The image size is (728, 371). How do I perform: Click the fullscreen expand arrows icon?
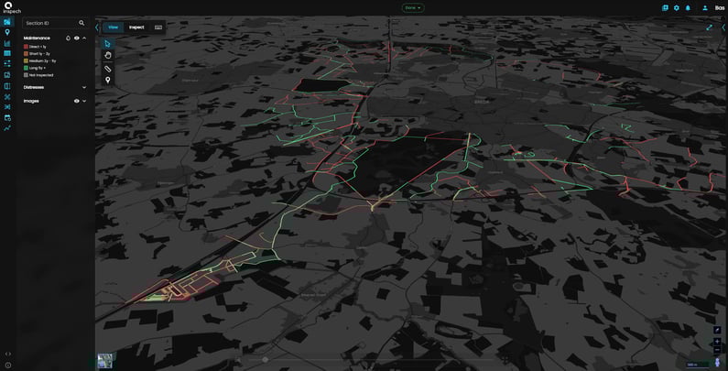coord(709,27)
